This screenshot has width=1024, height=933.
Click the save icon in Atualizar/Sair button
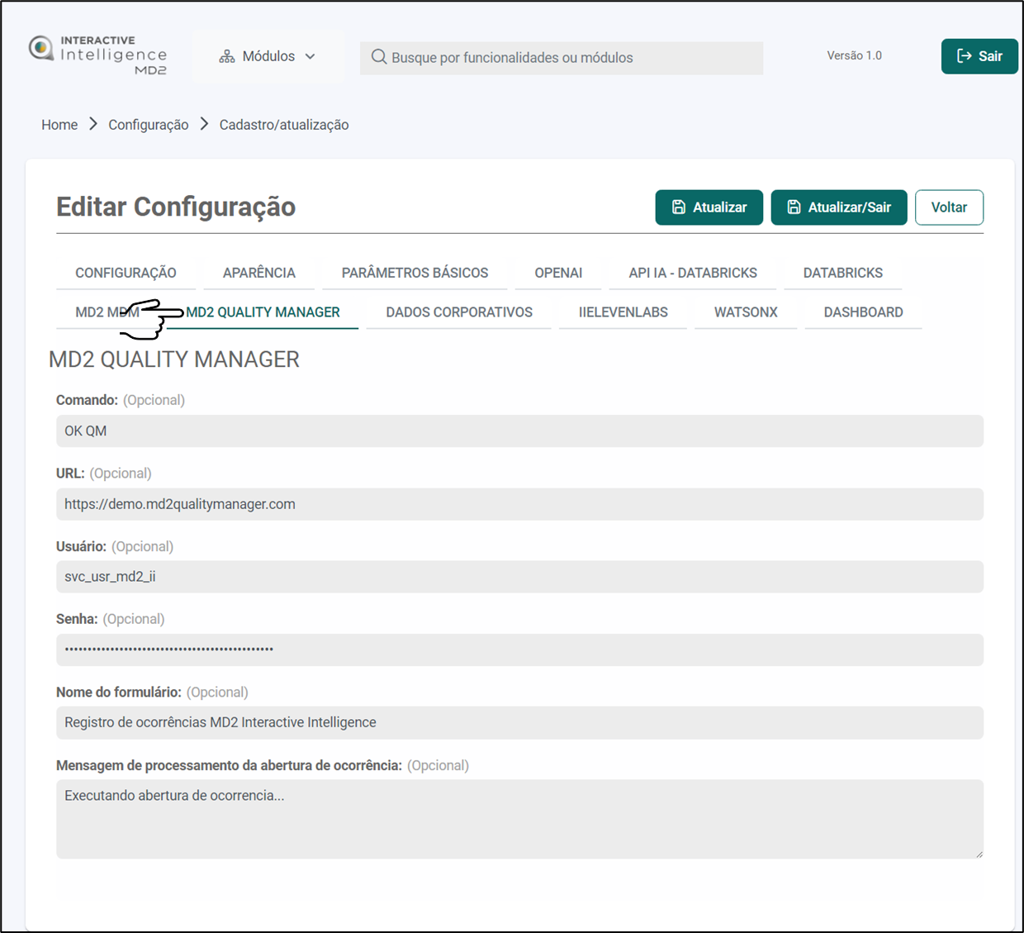point(794,207)
